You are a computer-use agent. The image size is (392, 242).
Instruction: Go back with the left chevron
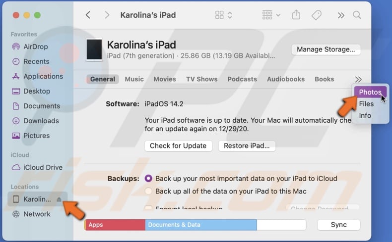[88, 15]
